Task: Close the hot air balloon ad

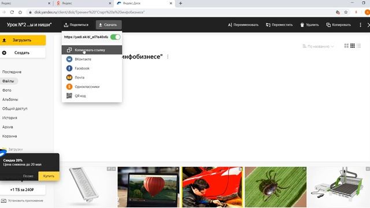Action: pos(177,169)
